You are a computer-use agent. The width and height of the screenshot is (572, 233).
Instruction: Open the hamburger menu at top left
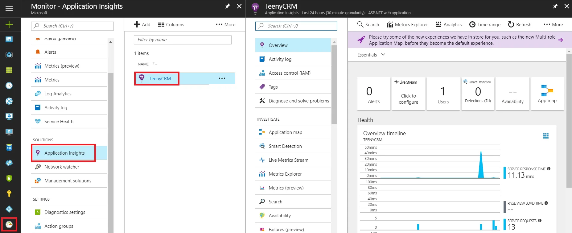point(9,8)
